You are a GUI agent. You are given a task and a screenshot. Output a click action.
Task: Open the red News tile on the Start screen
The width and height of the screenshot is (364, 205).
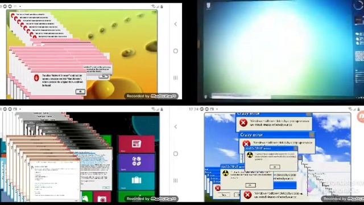point(136,144)
